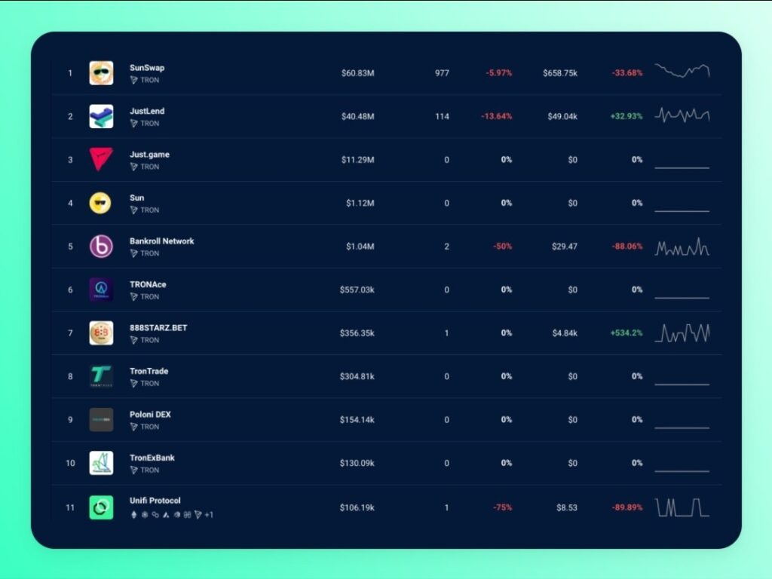
Task: Click the TRON chain icon under JustLend
Action: click(x=133, y=123)
